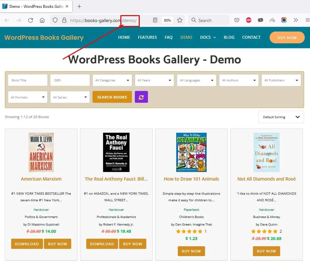The height and width of the screenshot is (263, 310).
Task: Buy Not All Diamonds and Rosé
Action: tap(266, 251)
